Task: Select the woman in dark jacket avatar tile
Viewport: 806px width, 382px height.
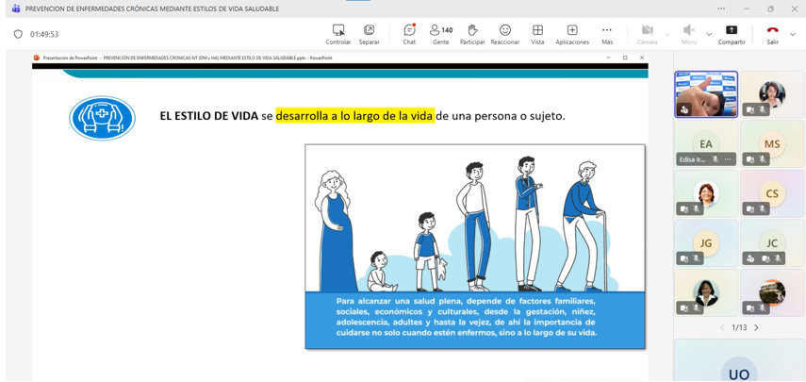Action: pos(706,292)
